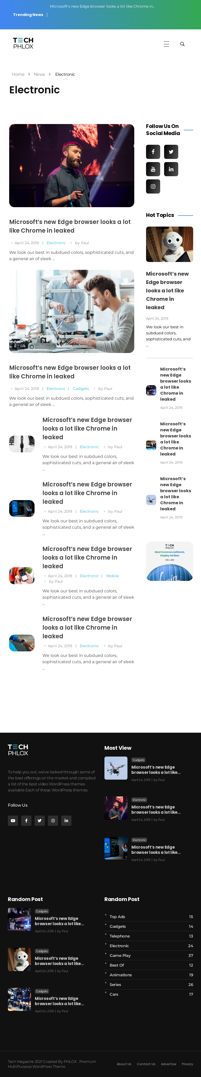This screenshot has height=1077, width=201.
Task: Open Facebook icon under Follow Us On Social Media
Action: click(153, 152)
